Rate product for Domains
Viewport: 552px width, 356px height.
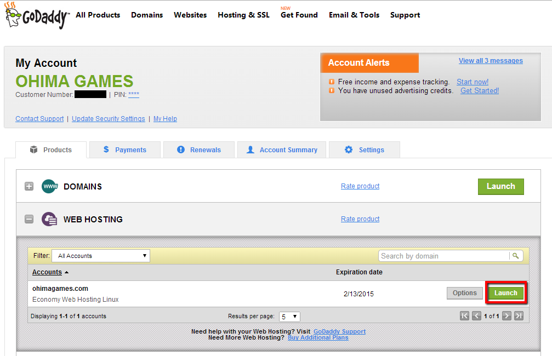[x=360, y=186]
